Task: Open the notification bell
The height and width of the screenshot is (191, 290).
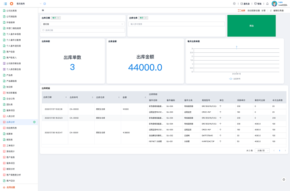Action: click(x=267, y=4)
